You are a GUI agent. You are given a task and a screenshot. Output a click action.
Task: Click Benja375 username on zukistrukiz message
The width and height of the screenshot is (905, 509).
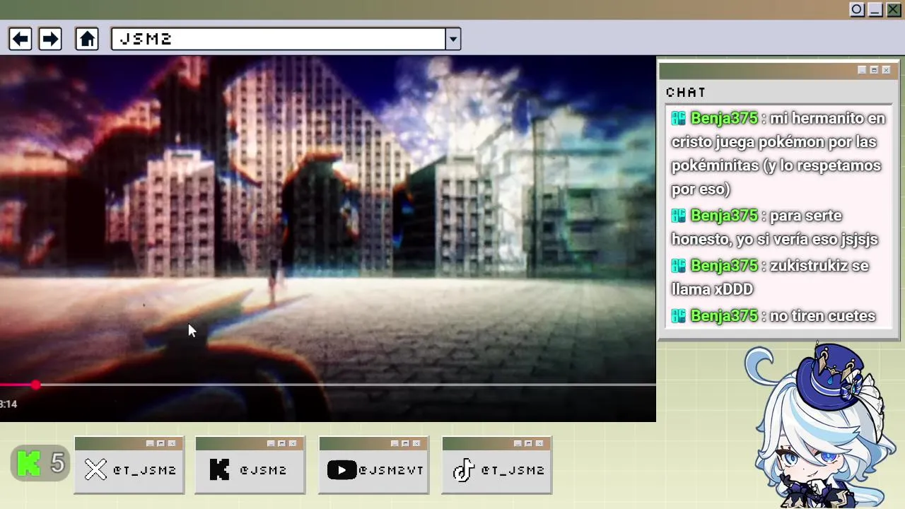(x=724, y=266)
